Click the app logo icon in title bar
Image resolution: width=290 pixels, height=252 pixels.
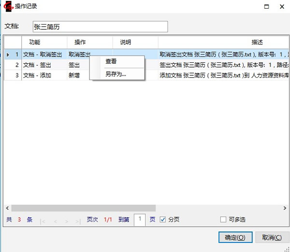pyautogui.click(x=8, y=6)
